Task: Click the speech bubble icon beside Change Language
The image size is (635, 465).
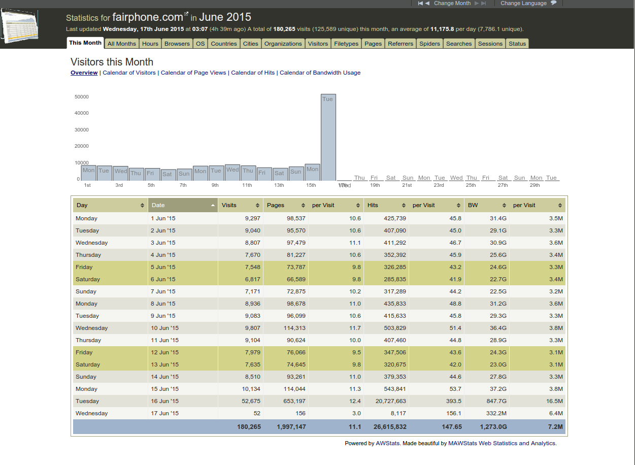Action: (553, 3)
